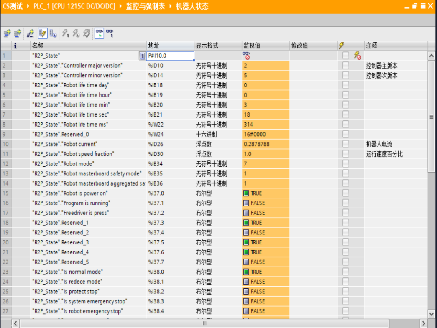
Task: Toggle the show modify columns icon
Action: click(43, 34)
